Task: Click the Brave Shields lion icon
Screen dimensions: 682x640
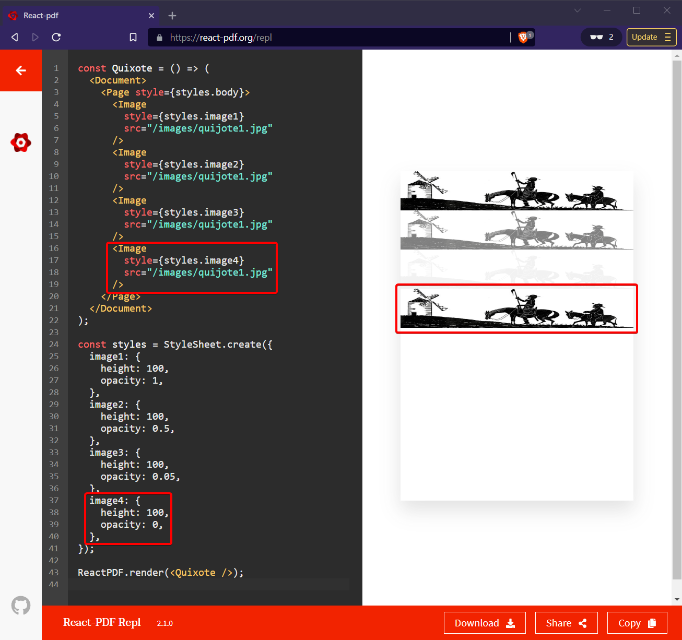Action: 523,37
